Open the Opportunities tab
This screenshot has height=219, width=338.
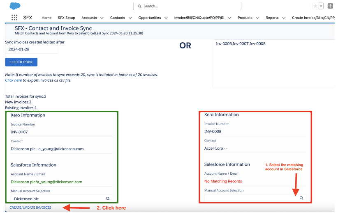(x=150, y=18)
